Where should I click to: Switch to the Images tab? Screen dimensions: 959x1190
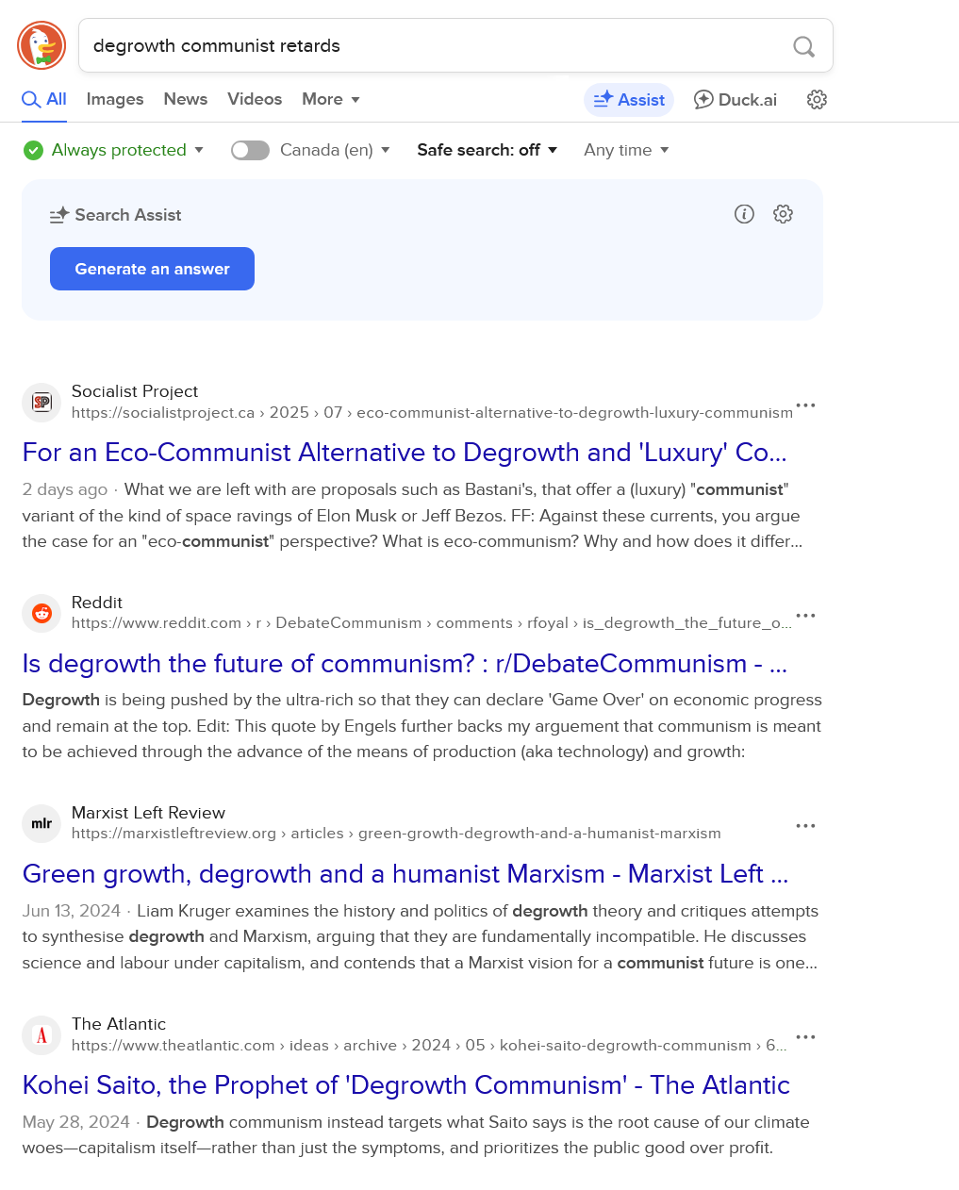(x=115, y=99)
